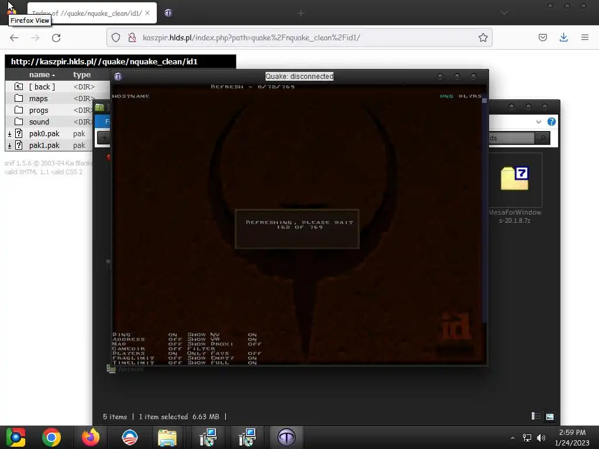Screen dimensions: 599x449
Task: Open Firefox View icon in tab strip
Action: pos(12,12)
